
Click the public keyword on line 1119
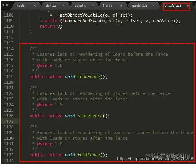click(x=37, y=77)
